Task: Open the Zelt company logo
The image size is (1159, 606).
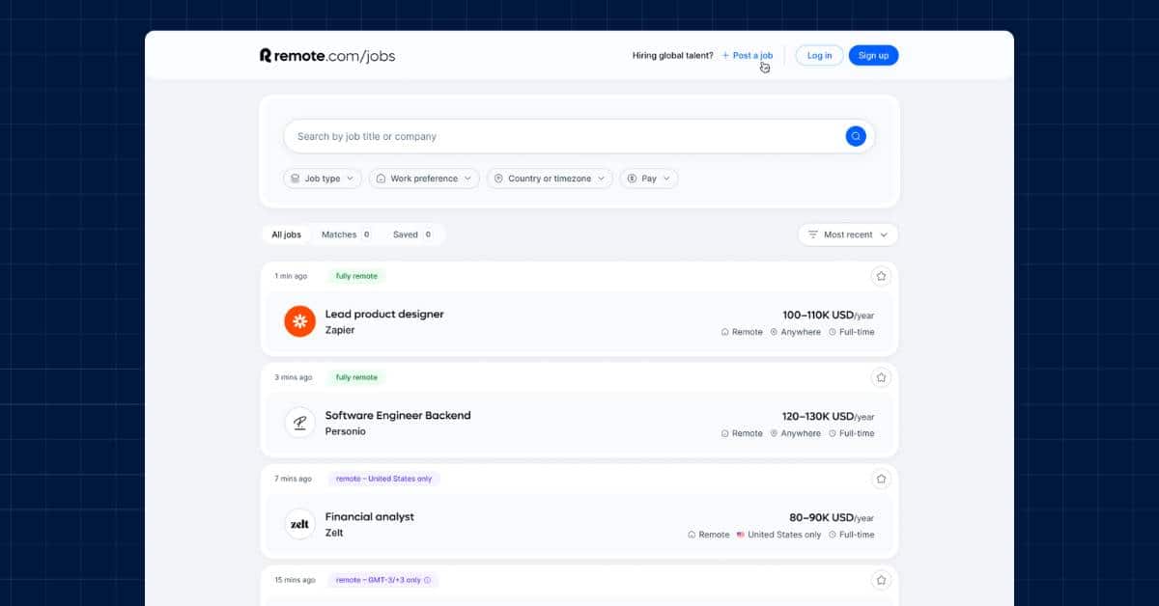Action: point(299,524)
